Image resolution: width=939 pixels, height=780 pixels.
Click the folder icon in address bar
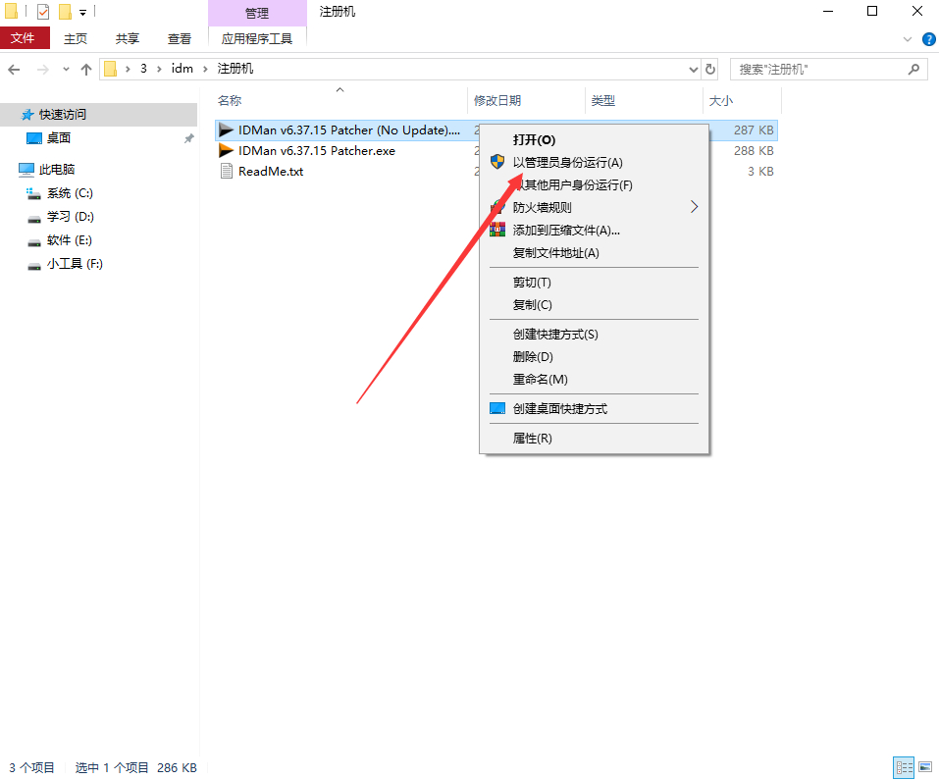point(111,69)
